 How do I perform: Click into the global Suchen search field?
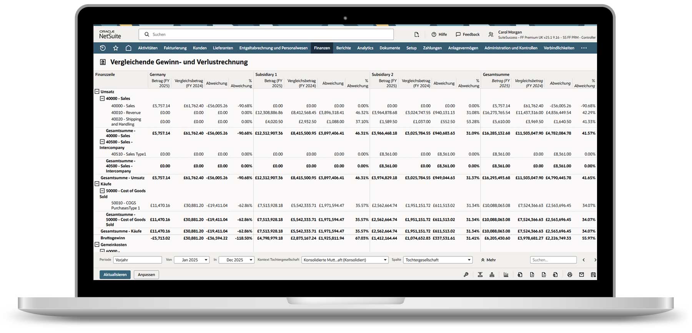tap(266, 35)
